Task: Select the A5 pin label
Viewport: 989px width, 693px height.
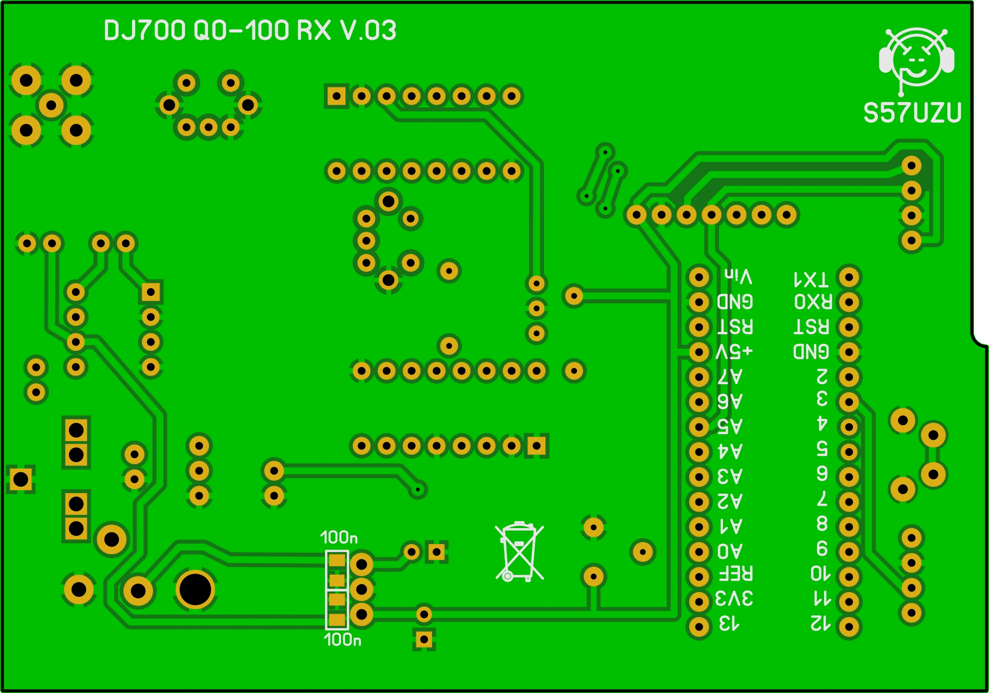Action: (730, 427)
